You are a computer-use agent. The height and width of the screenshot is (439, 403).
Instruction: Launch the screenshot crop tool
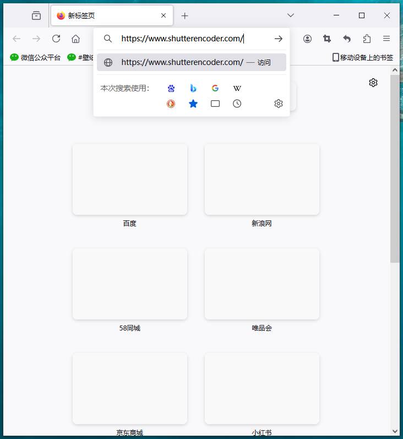coord(327,39)
